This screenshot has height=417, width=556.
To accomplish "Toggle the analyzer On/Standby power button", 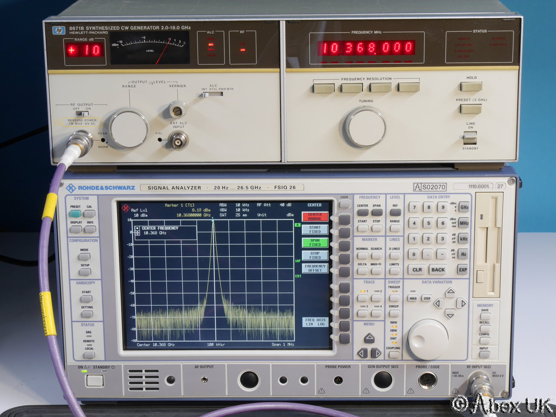I will click(x=95, y=381).
